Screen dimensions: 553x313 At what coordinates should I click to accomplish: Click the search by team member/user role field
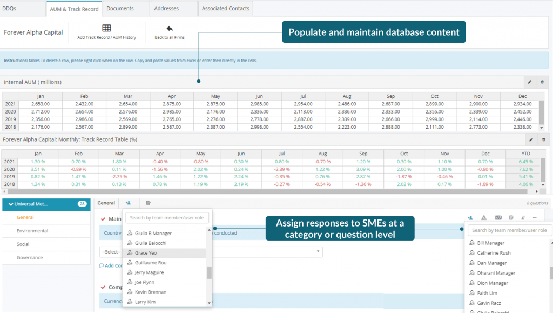pyautogui.click(x=167, y=218)
